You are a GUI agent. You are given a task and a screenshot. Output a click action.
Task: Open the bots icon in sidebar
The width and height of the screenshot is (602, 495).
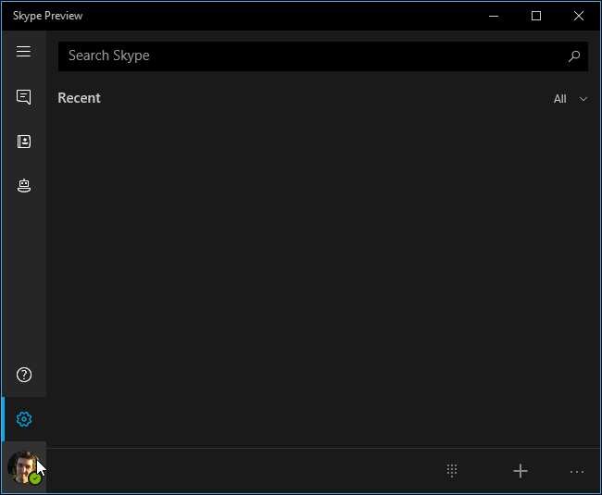pyautogui.click(x=24, y=186)
